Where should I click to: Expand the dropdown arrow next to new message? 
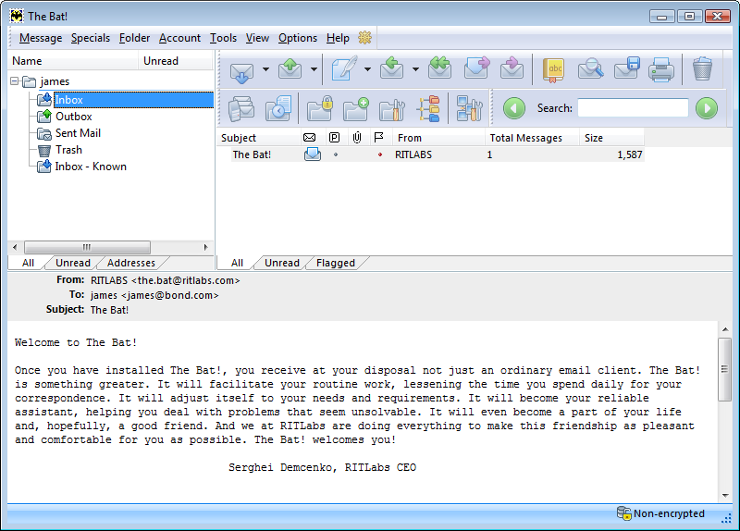pyautogui.click(x=367, y=69)
